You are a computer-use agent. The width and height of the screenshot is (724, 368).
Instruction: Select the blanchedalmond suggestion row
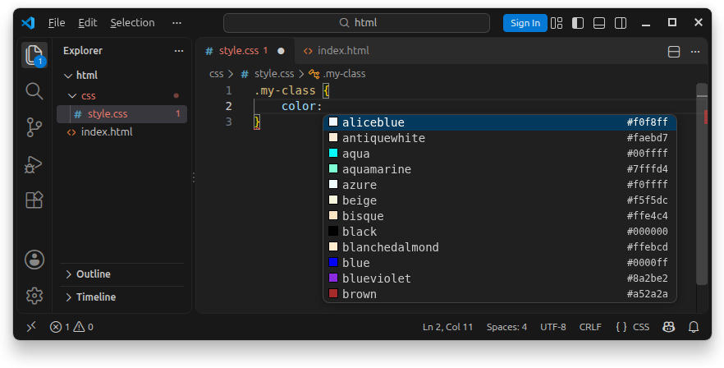pyautogui.click(x=500, y=247)
